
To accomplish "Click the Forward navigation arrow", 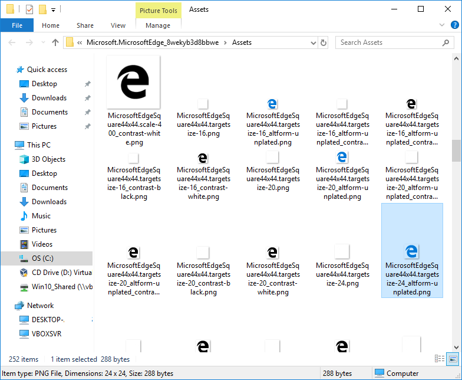I will [x=29, y=42].
